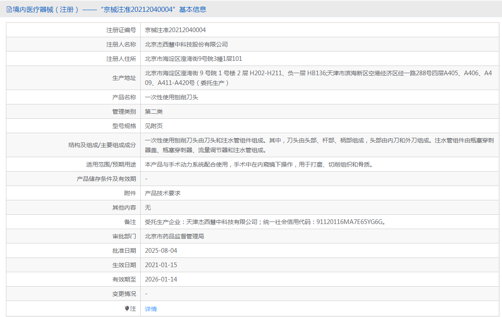The height and width of the screenshot is (317, 502).
Task: Click 见附页 in the 型号规格 row
Action: click(x=154, y=126)
